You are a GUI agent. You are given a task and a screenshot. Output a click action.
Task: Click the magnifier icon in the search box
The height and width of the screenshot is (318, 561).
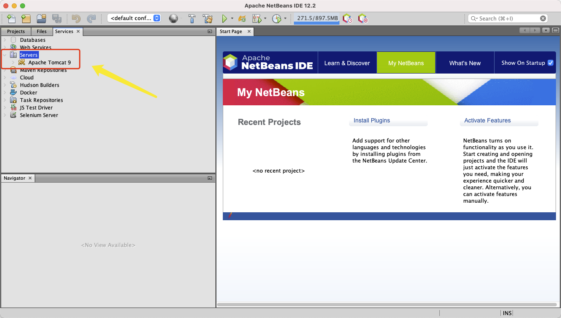[x=474, y=18]
